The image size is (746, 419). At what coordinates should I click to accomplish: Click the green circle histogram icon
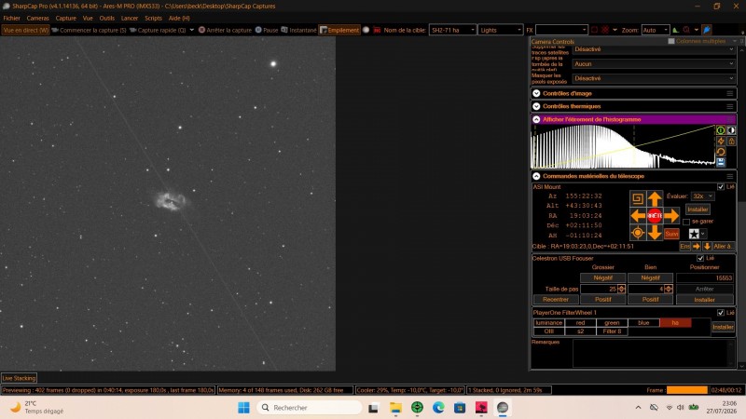tap(721, 130)
